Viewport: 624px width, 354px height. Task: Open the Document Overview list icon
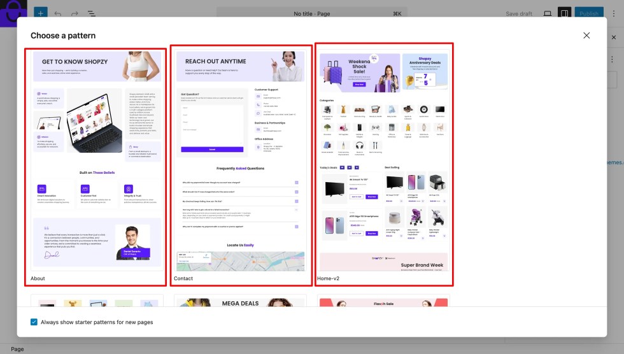[92, 13]
